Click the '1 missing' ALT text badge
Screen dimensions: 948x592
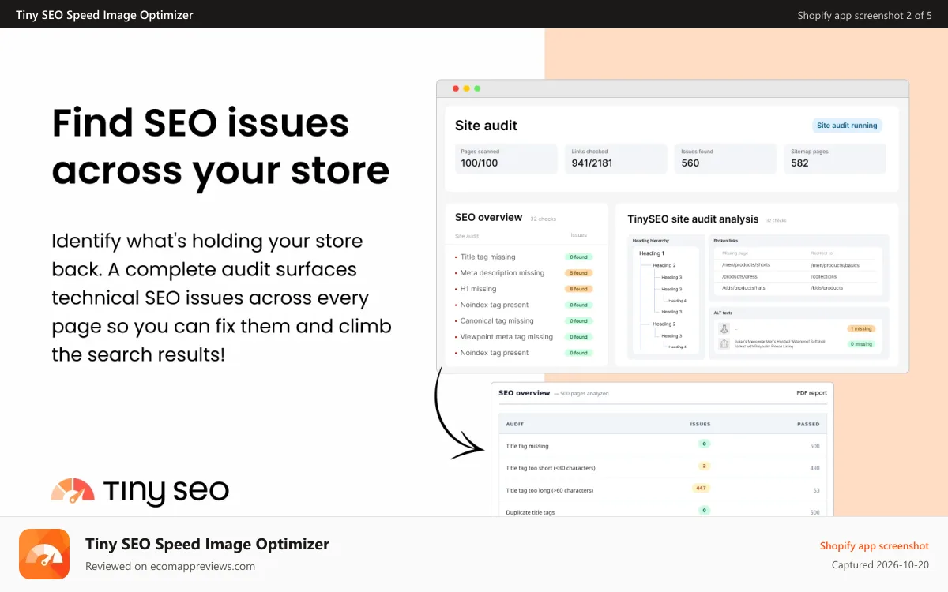pos(861,328)
